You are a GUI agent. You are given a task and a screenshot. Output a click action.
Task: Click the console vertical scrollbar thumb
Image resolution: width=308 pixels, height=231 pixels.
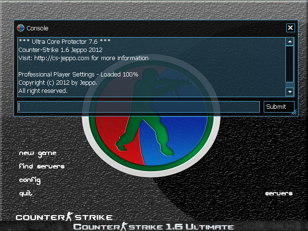click(x=290, y=64)
